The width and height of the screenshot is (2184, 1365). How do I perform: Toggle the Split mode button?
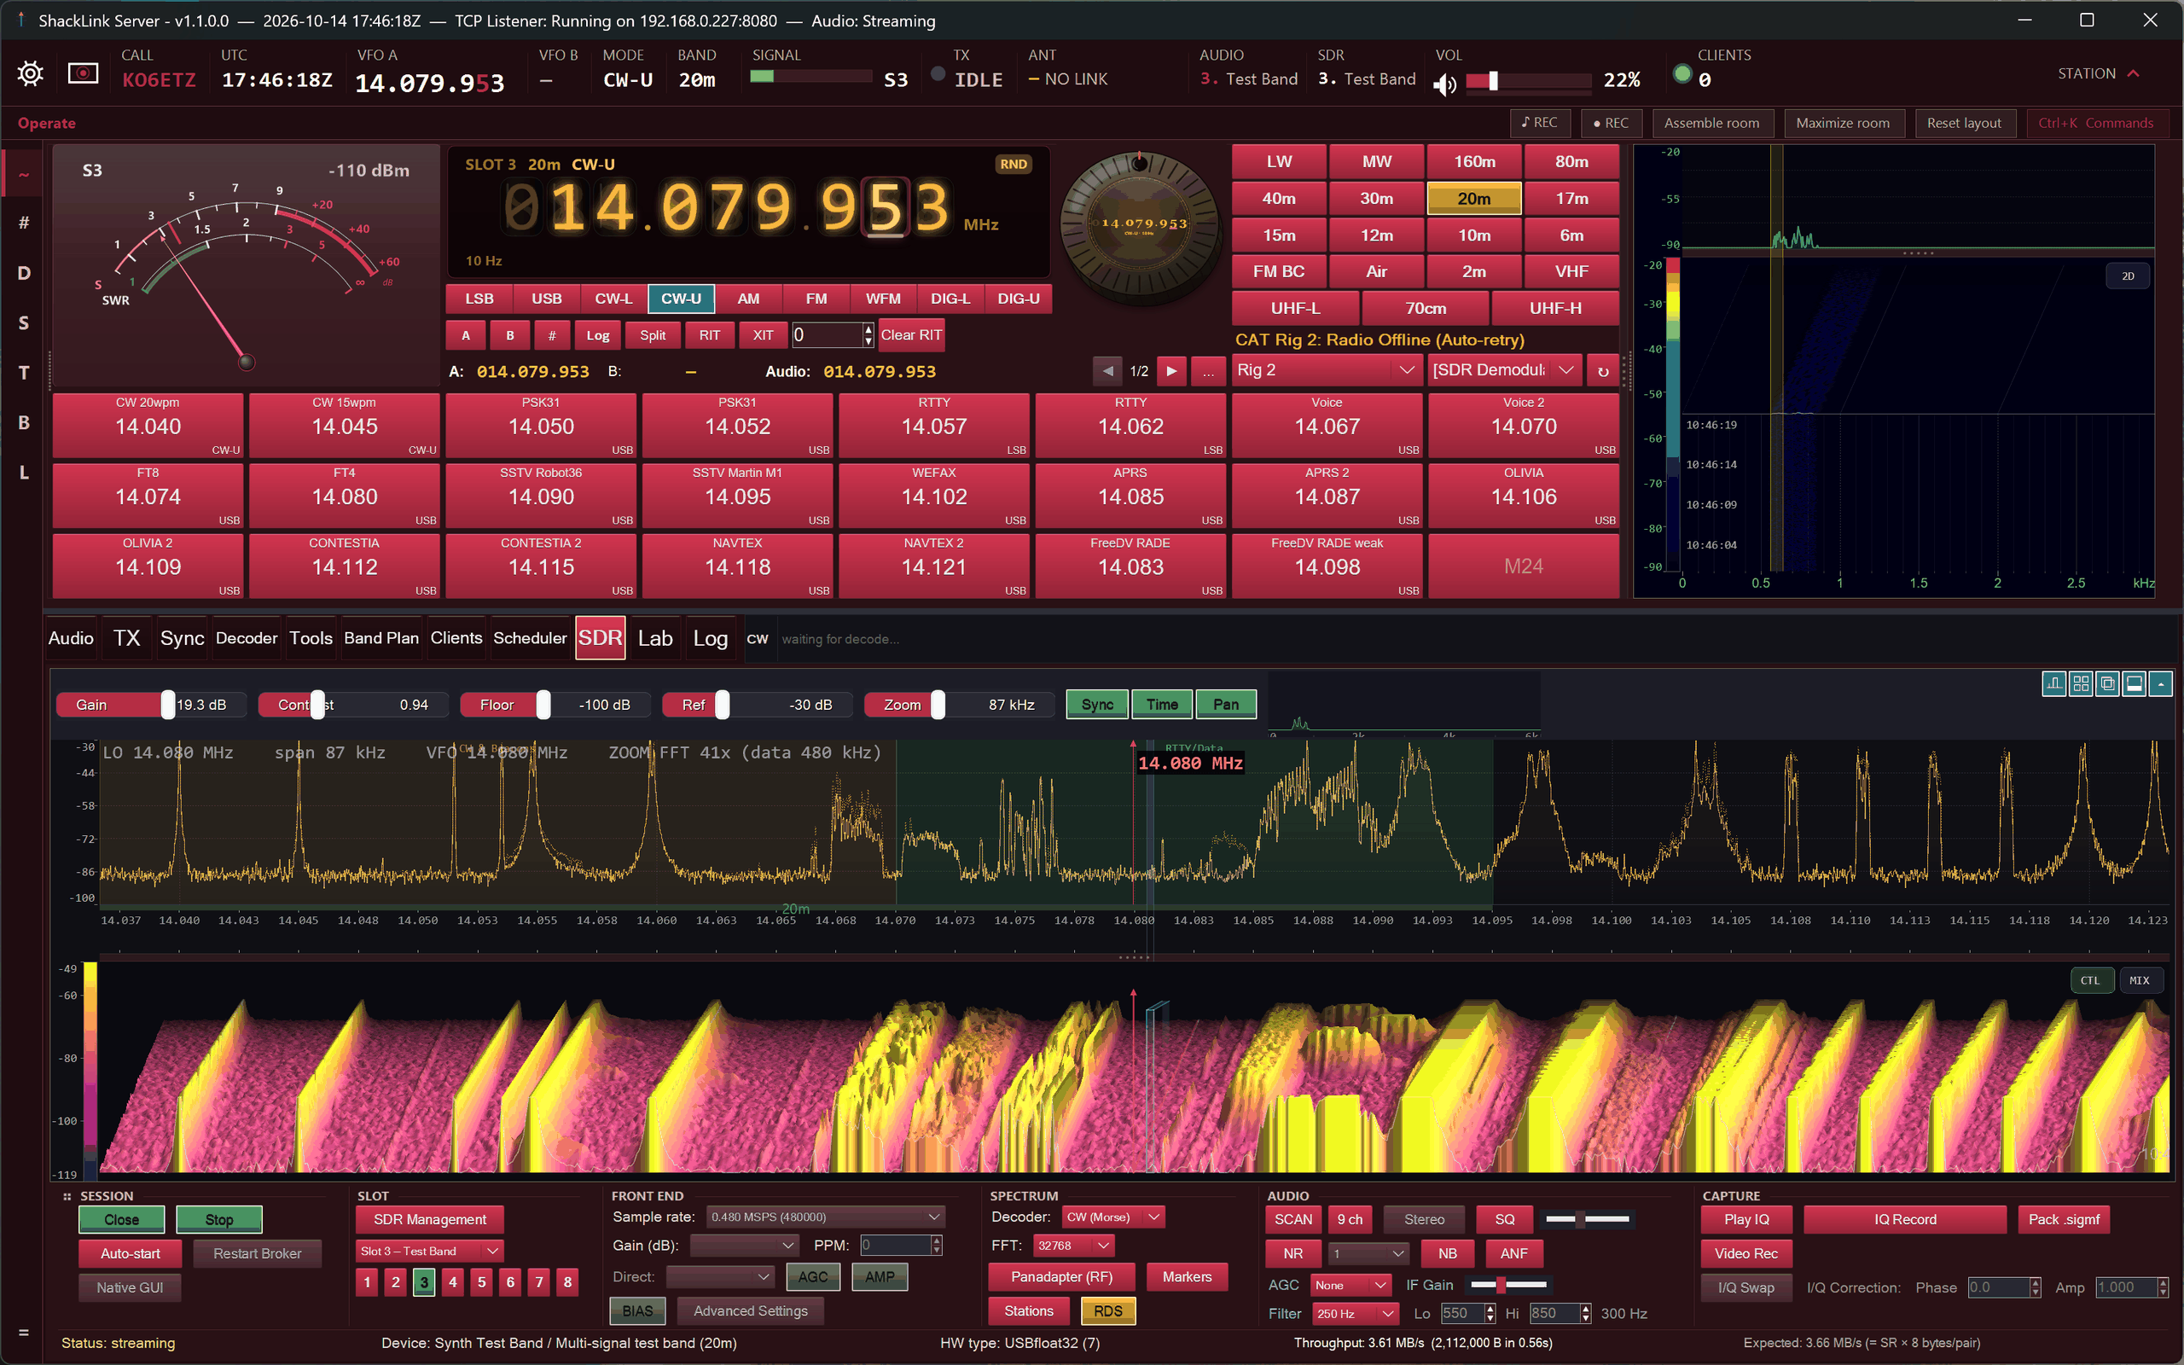[x=653, y=335]
